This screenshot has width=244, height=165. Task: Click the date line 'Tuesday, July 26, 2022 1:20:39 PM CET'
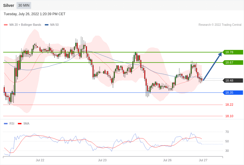coord(34,14)
